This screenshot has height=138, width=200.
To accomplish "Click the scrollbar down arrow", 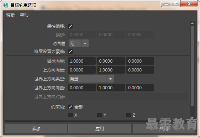I will tap(192, 117).
